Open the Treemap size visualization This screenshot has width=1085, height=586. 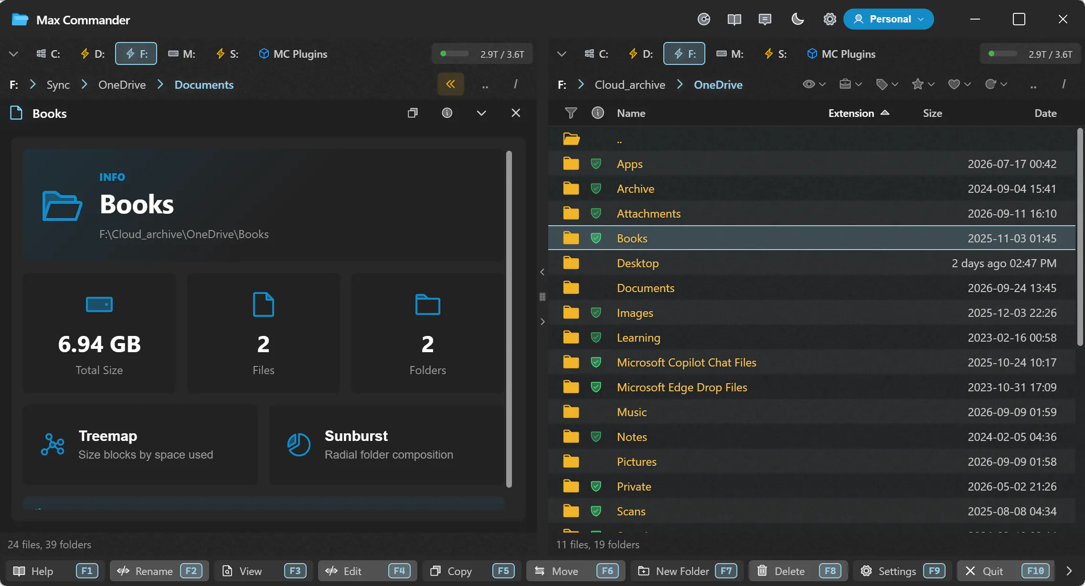pos(140,445)
